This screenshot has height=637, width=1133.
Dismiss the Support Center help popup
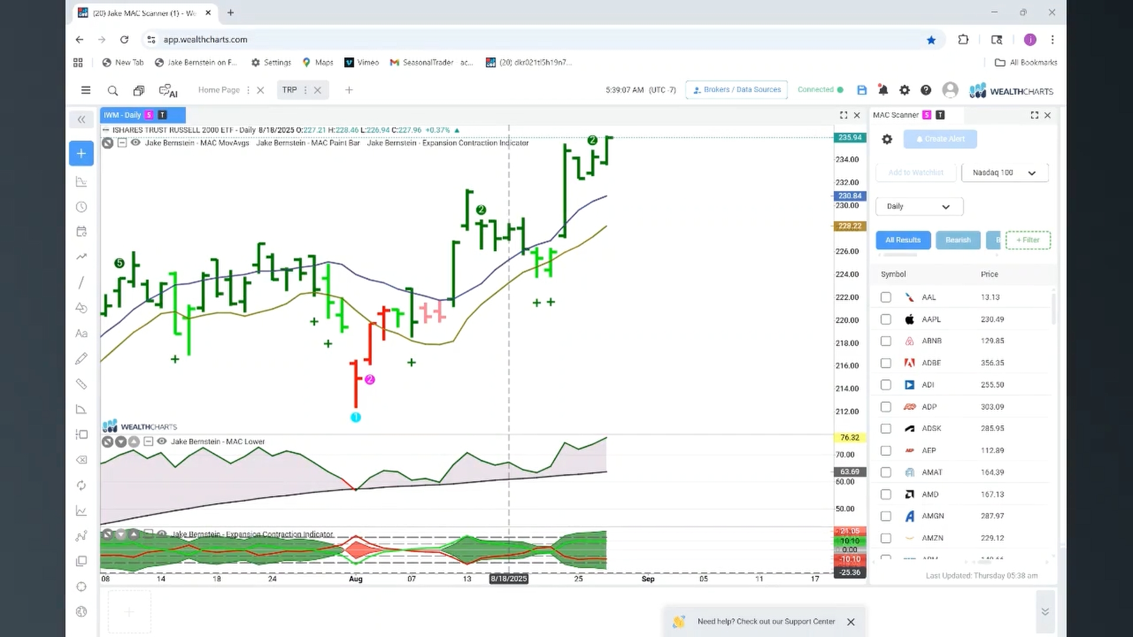pyautogui.click(x=851, y=622)
